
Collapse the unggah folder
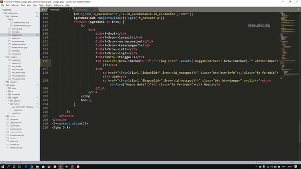[7, 98]
